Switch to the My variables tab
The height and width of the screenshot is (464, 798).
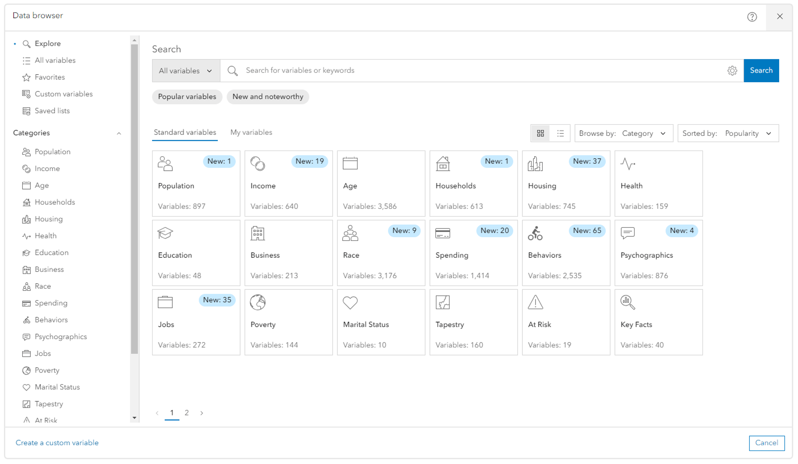click(x=251, y=132)
